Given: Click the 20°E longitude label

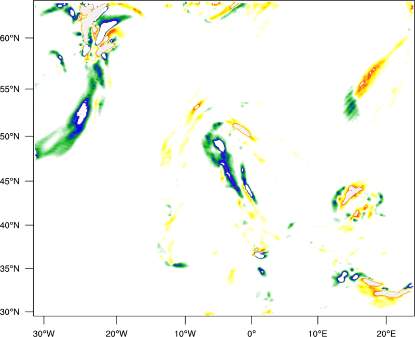Looking at the screenshot, I should point(386,333).
